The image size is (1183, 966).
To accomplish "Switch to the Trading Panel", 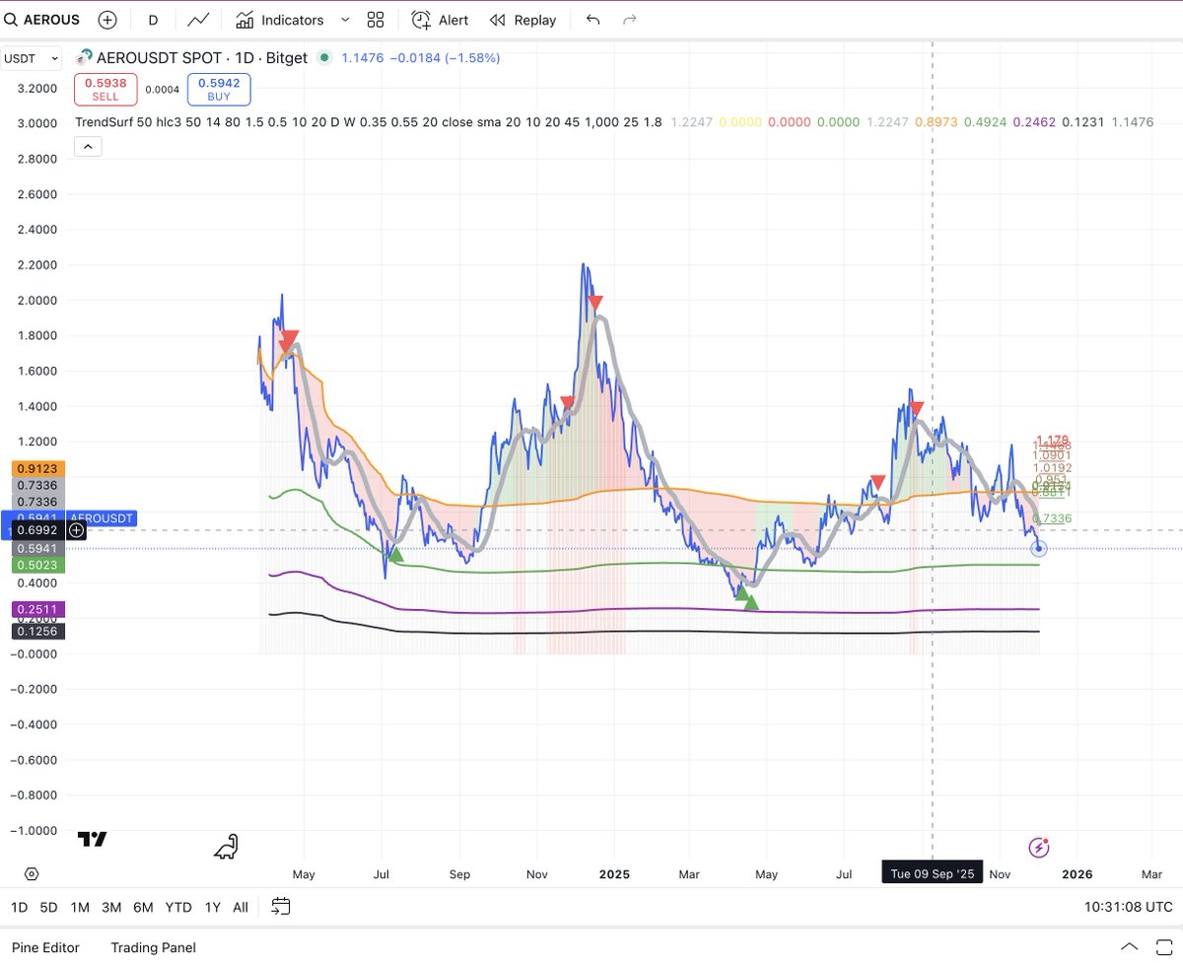I will pyautogui.click(x=153, y=947).
